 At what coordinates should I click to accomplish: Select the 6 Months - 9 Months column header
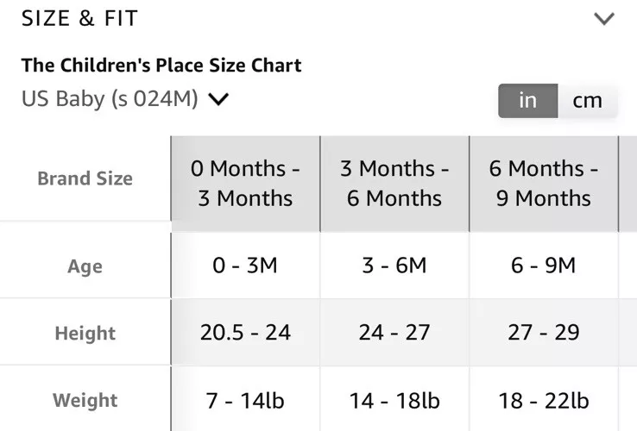[544, 184]
